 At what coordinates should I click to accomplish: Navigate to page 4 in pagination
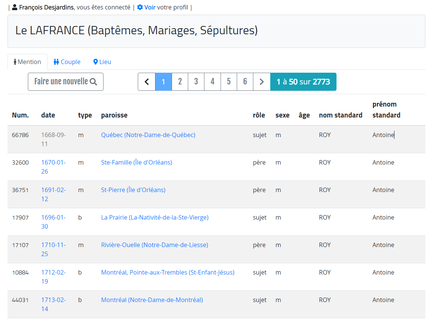pyautogui.click(x=212, y=82)
